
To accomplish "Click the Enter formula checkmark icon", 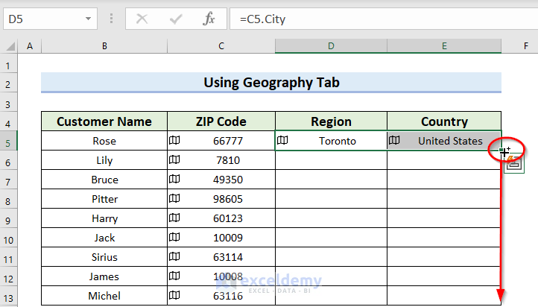I will click(x=176, y=17).
